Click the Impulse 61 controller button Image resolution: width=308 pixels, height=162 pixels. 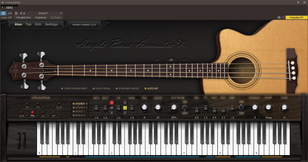(296, 17)
